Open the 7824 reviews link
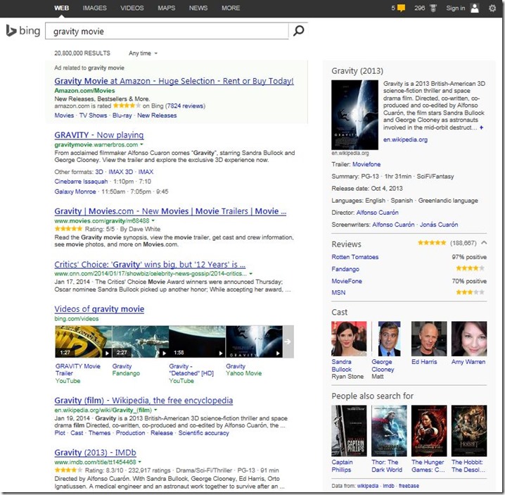The width and height of the screenshot is (505, 495). (x=185, y=106)
